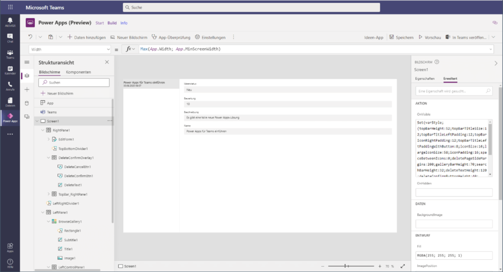This screenshot has width=503, height=272.
Task: Open more apps ellipsis in sidebar
Action: [10, 134]
